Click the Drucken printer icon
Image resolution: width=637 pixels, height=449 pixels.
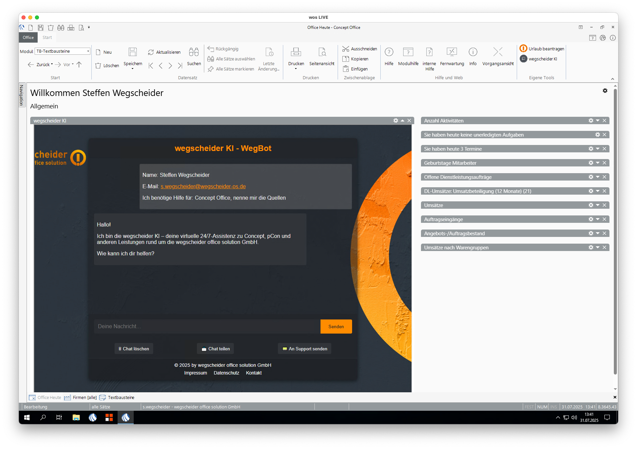click(x=296, y=52)
